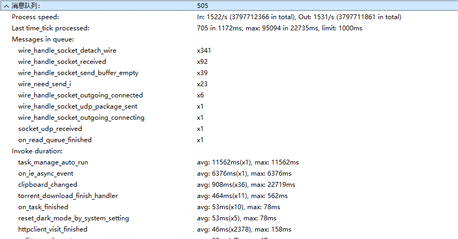Select the on_read_queue_finished entry
This screenshot has width=458, height=239.
click(x=54, y=140)
